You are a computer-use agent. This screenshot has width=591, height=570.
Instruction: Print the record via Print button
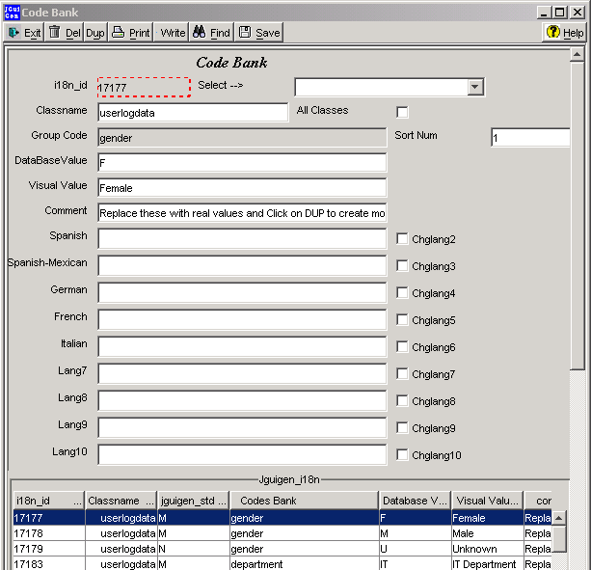(131, 33)
